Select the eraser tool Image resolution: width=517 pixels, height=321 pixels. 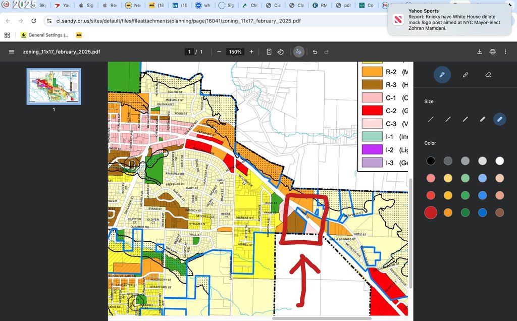pos(488,75)
